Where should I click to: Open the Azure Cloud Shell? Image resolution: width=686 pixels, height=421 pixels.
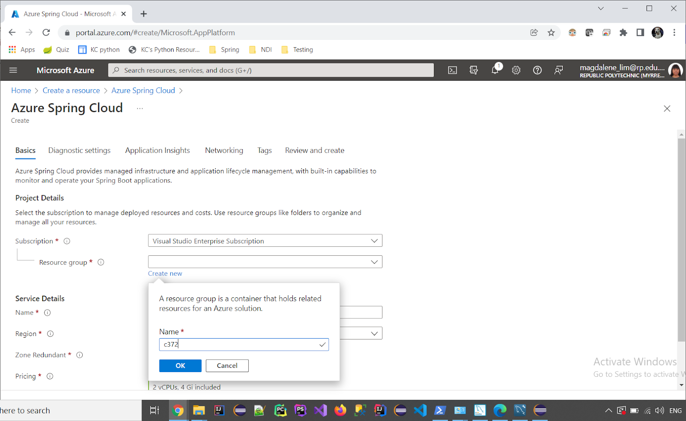click(x=452, y=70)
